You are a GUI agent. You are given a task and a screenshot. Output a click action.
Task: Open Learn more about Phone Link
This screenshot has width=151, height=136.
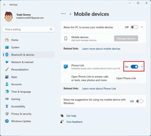99,88
